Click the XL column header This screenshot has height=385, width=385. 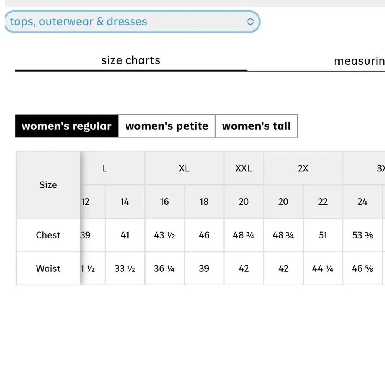pyautogui.click(x=184, y=168)
